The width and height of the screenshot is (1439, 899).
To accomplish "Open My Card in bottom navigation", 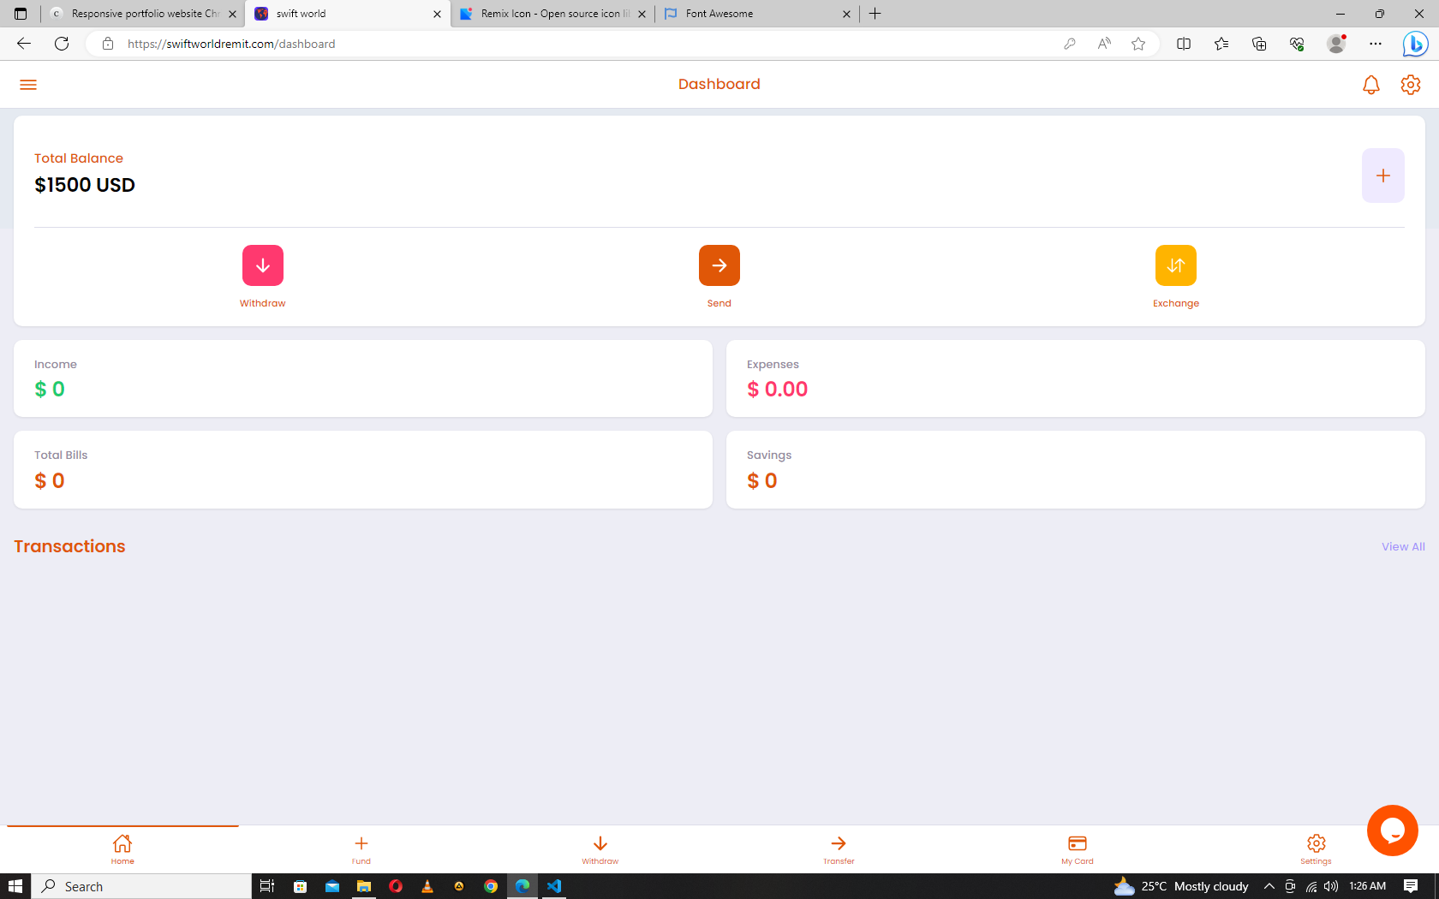I will point(1077,849).
